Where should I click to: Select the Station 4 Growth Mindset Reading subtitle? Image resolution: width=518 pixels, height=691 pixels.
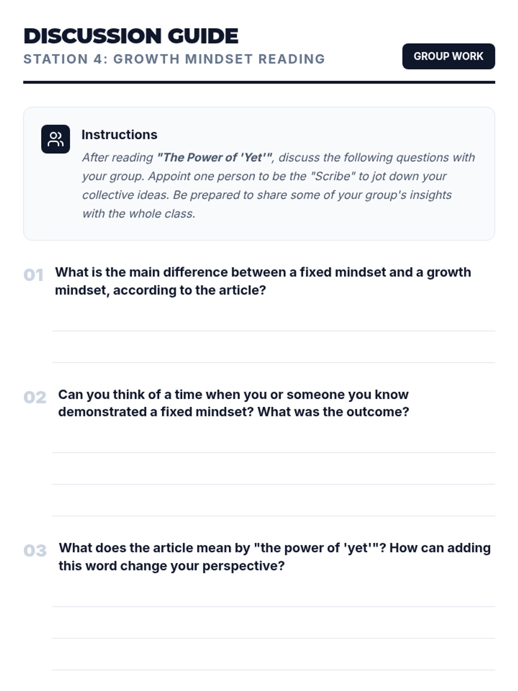point(174,59)
